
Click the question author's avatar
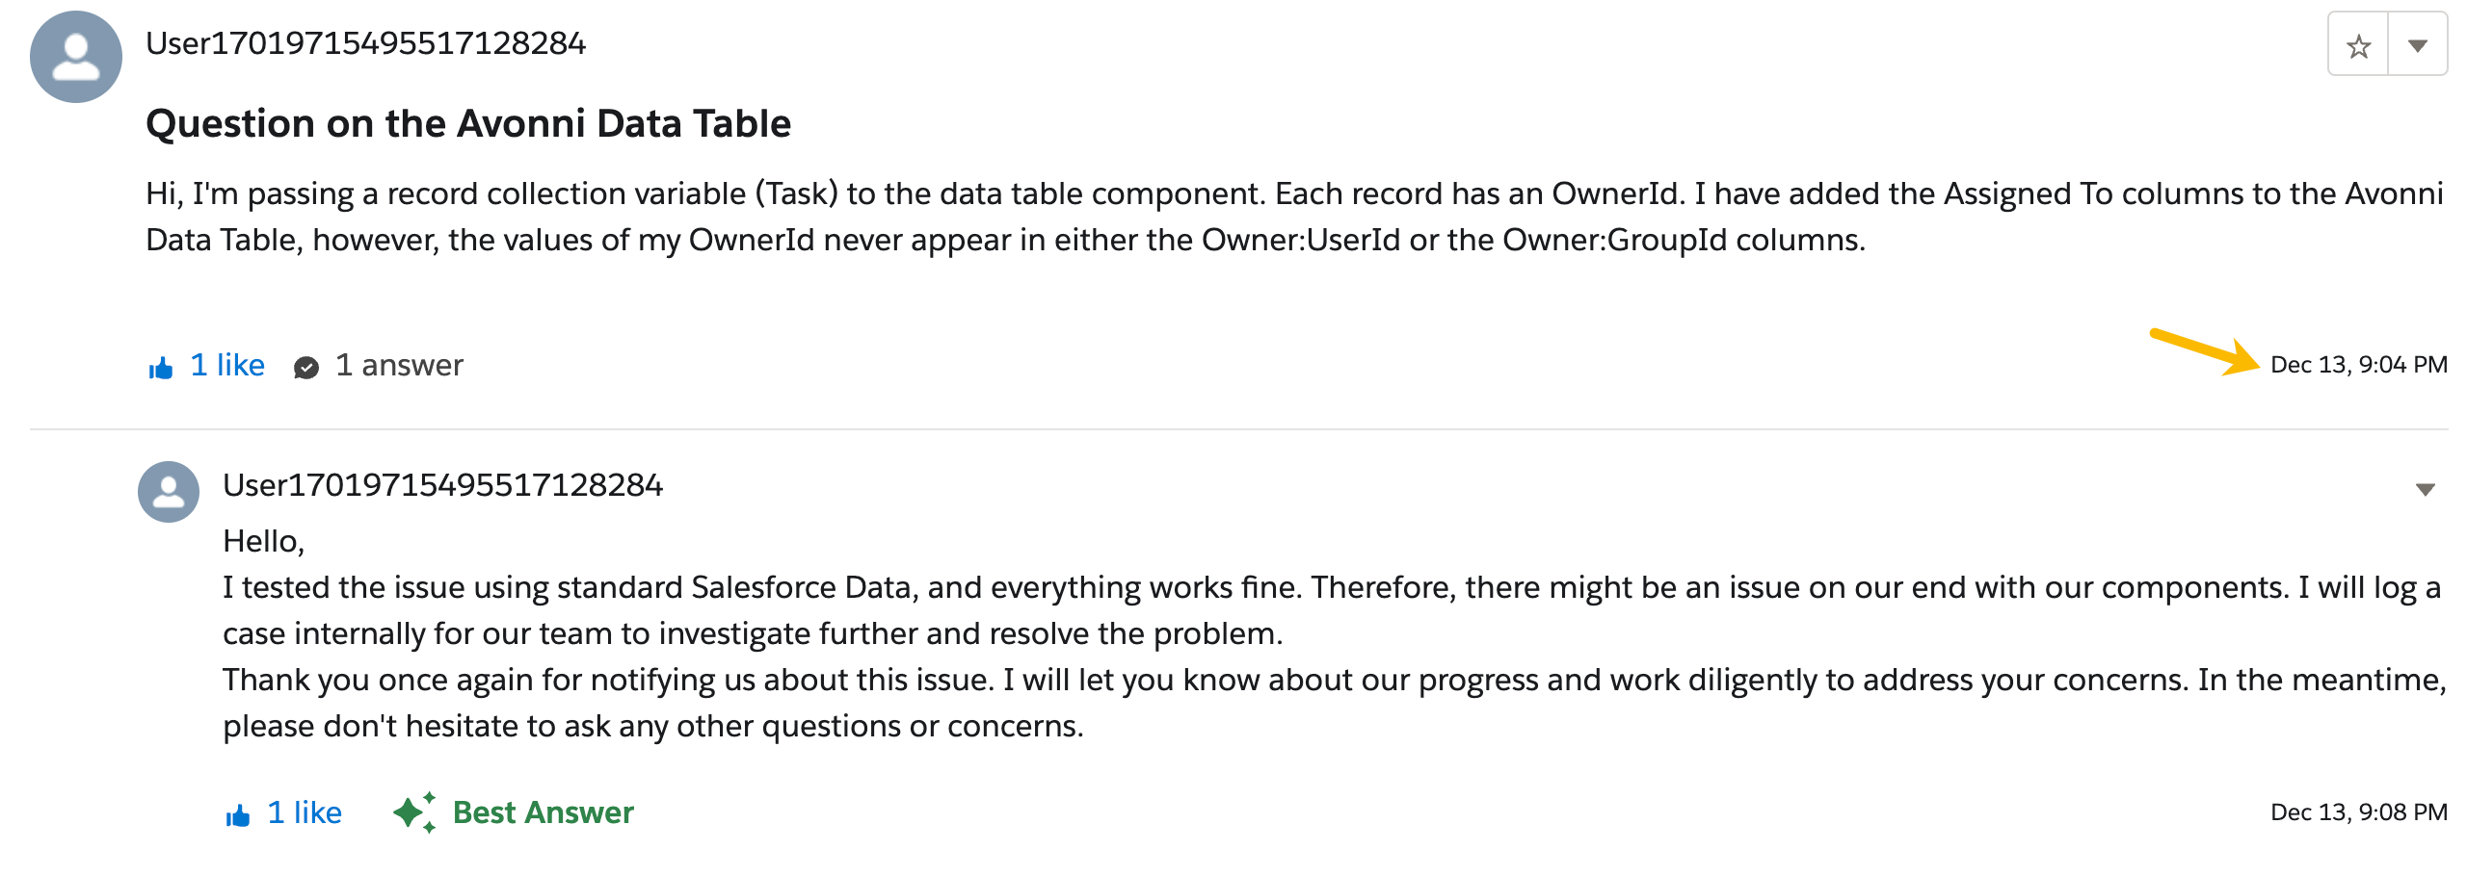(75, 57)
